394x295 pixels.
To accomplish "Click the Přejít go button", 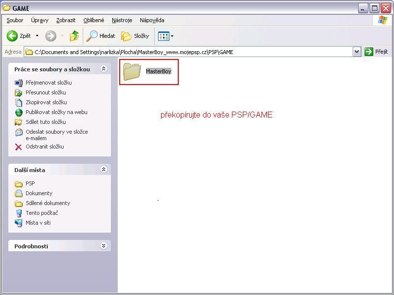I will pos(376,52).
